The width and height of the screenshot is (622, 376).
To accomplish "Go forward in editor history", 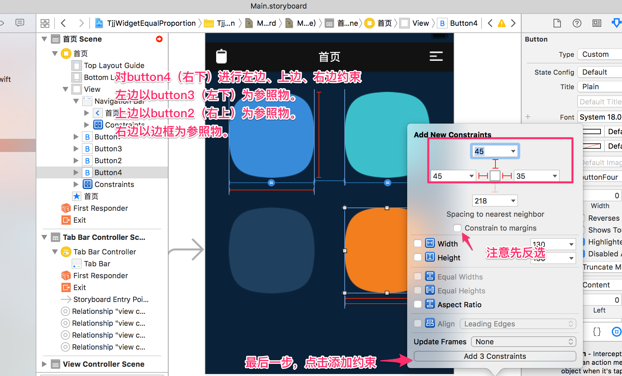I will click(x=81, y=23).
